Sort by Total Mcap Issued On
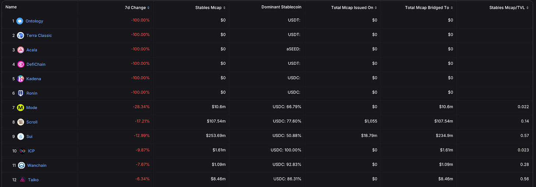 (354, 7)
